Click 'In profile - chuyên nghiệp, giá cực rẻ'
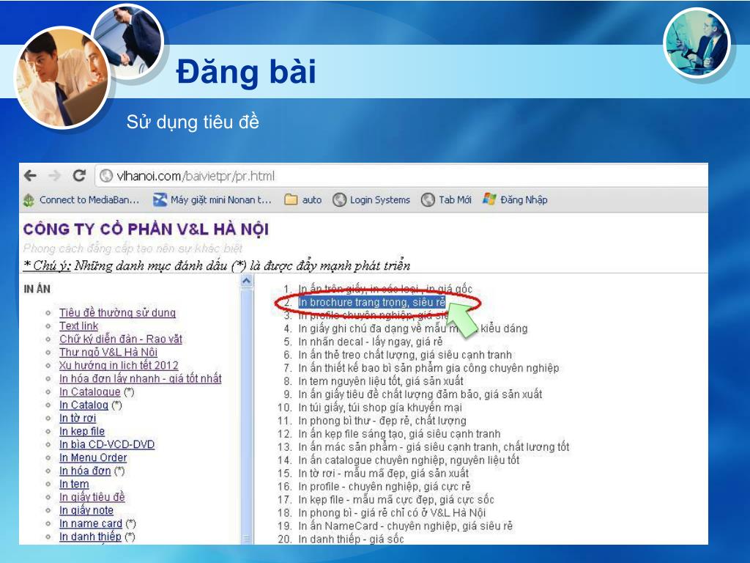 tap(385, 487)
